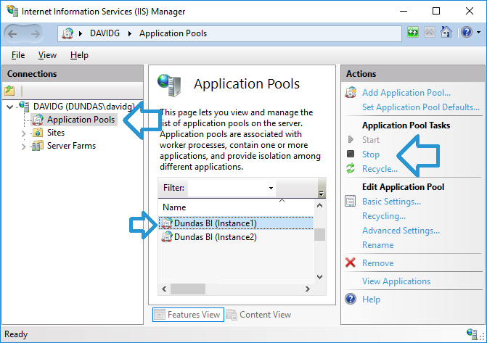This screenshot has width=487, height=343.
Task: Open the Help menu
Action: click(x=79, y=55)
